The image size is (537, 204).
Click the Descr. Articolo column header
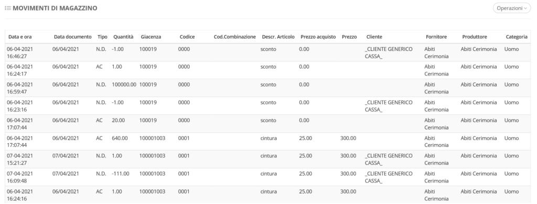[x=278, y=37]
